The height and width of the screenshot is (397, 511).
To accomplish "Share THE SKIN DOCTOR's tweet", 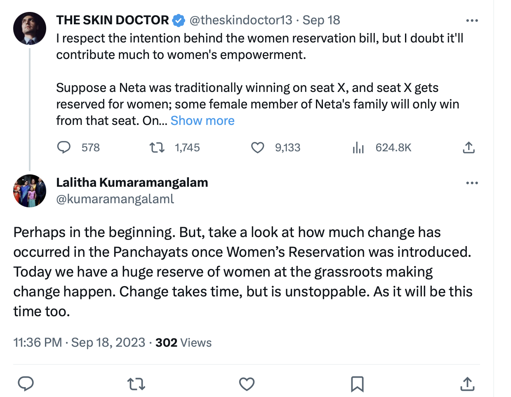I will click(x=469, y=148).
